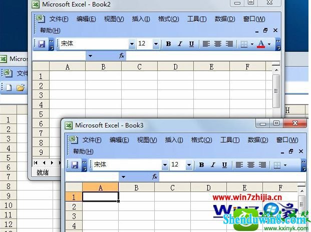Minimize Book2 inner workbook window
Viewport: 311px width, 232px height.
(257, 31)
